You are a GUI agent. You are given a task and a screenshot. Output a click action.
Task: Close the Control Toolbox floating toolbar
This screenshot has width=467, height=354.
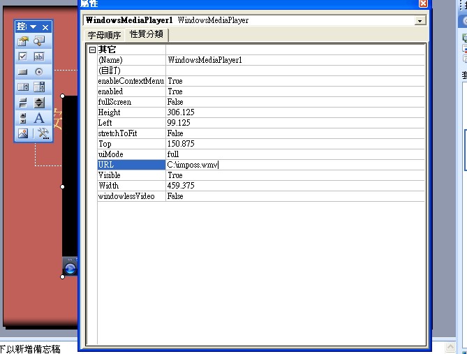click(x=45, y=27)
